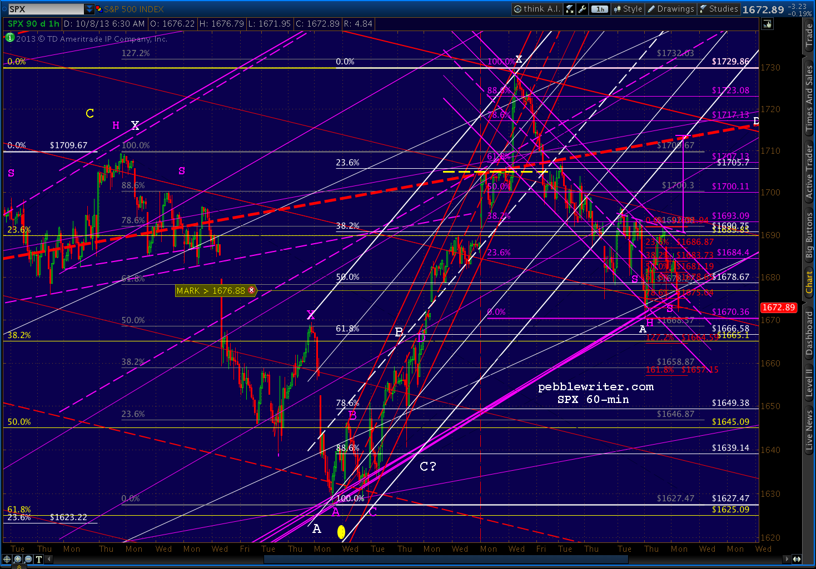Click the time axis expansion icon
The image size is (816, 569).
click(x=797, y=559)
